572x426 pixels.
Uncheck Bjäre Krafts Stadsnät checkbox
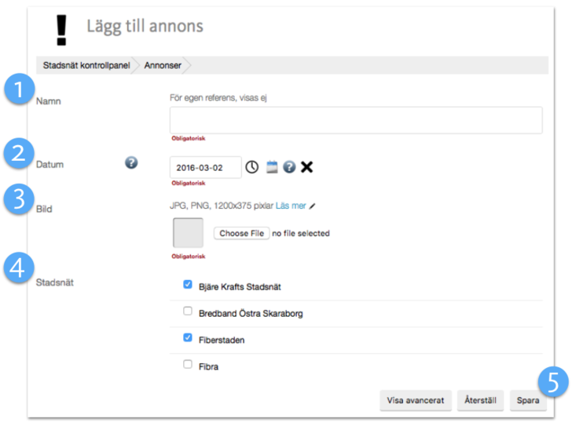tap(188, 285)
